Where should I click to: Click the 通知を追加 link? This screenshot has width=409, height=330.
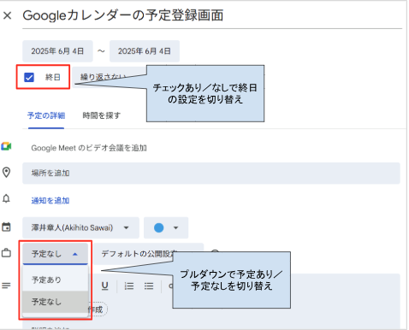(x=50, y=201)
